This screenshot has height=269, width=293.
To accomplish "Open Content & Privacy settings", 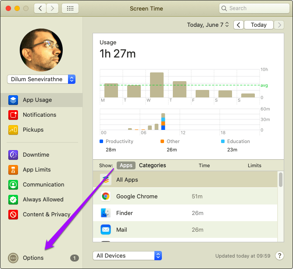I will [x=46, y=215].
